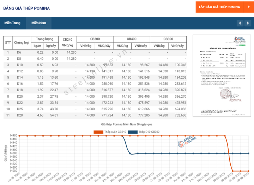This screenshot has height=185, width=254.
Task: Click the blue data point on 08-09-2023
Action: click(x=248, y=153)
